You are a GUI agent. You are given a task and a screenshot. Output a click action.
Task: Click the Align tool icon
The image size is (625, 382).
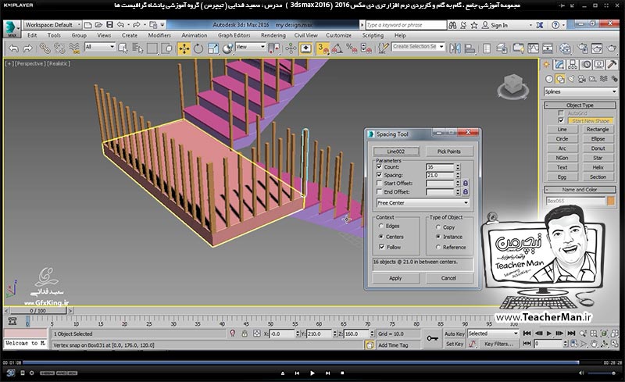(470, 48)
